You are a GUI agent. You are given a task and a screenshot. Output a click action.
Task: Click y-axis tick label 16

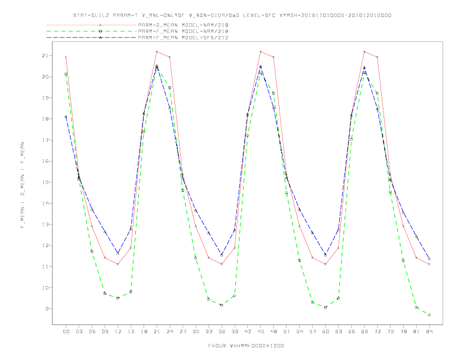point(45,161)
